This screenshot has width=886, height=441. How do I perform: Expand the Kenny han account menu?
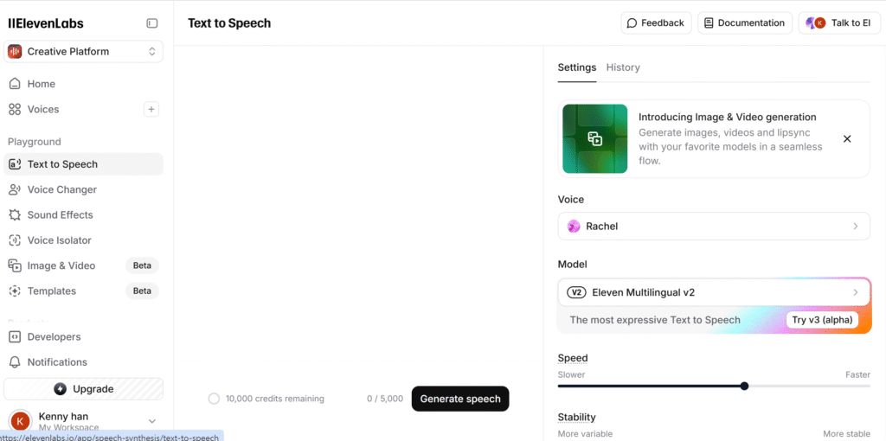(x=151, y=421)
